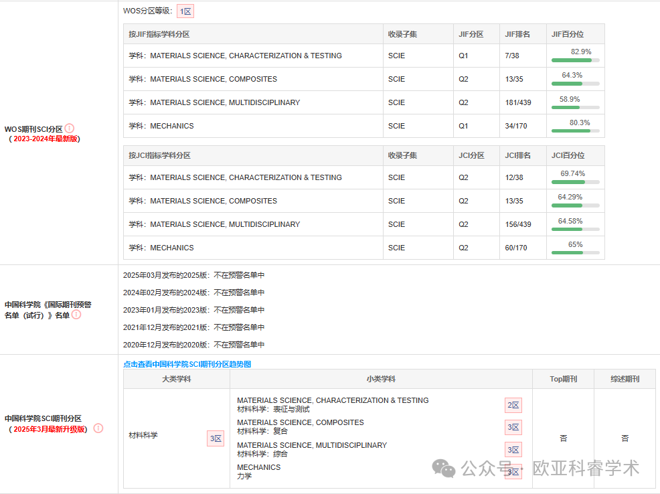The height and width of the screenshot is (494, 660).
Task: Click 2025年3月最新升级版 red label
Action: pos(50,429)
